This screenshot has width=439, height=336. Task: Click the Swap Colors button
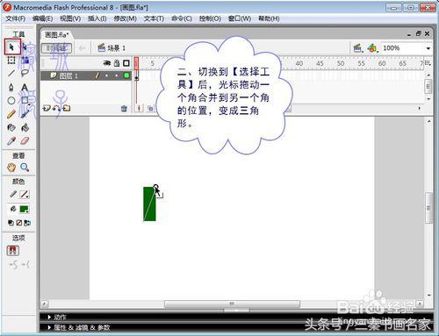click(x=27, y=223)
